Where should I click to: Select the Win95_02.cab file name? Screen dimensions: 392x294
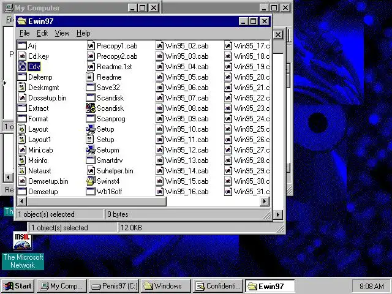coord(187,46)
